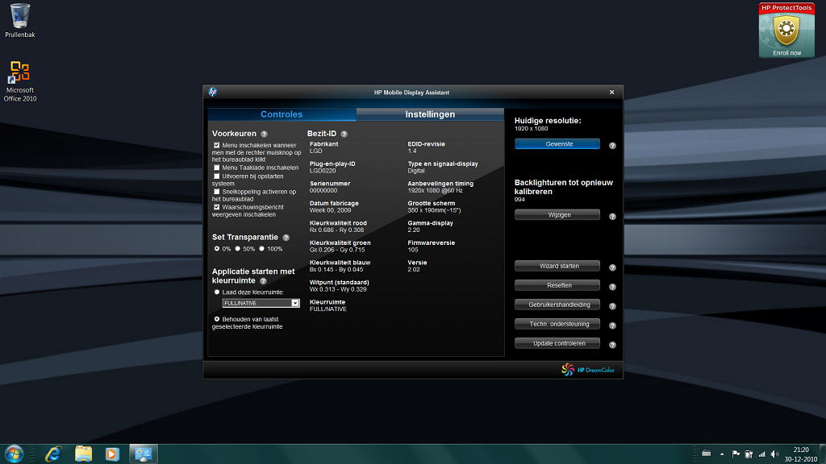Click the network signal icon in tray
826x464 pixels.
point(761,454)
